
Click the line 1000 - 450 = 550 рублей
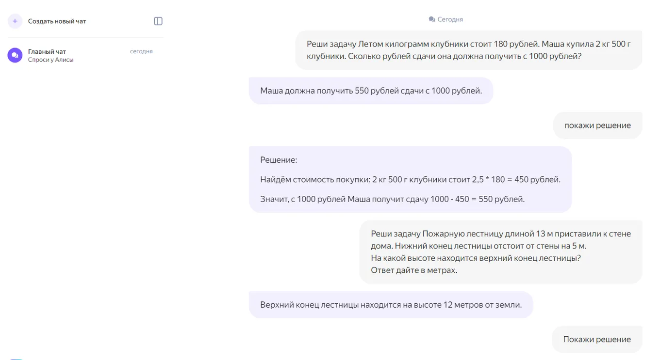coord(393,199)
